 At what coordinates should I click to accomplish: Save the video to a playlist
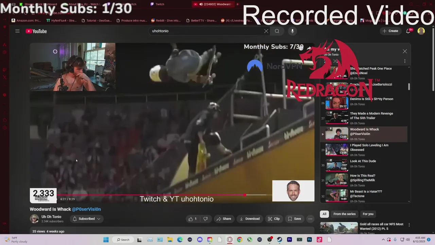[x=294, y=219]
